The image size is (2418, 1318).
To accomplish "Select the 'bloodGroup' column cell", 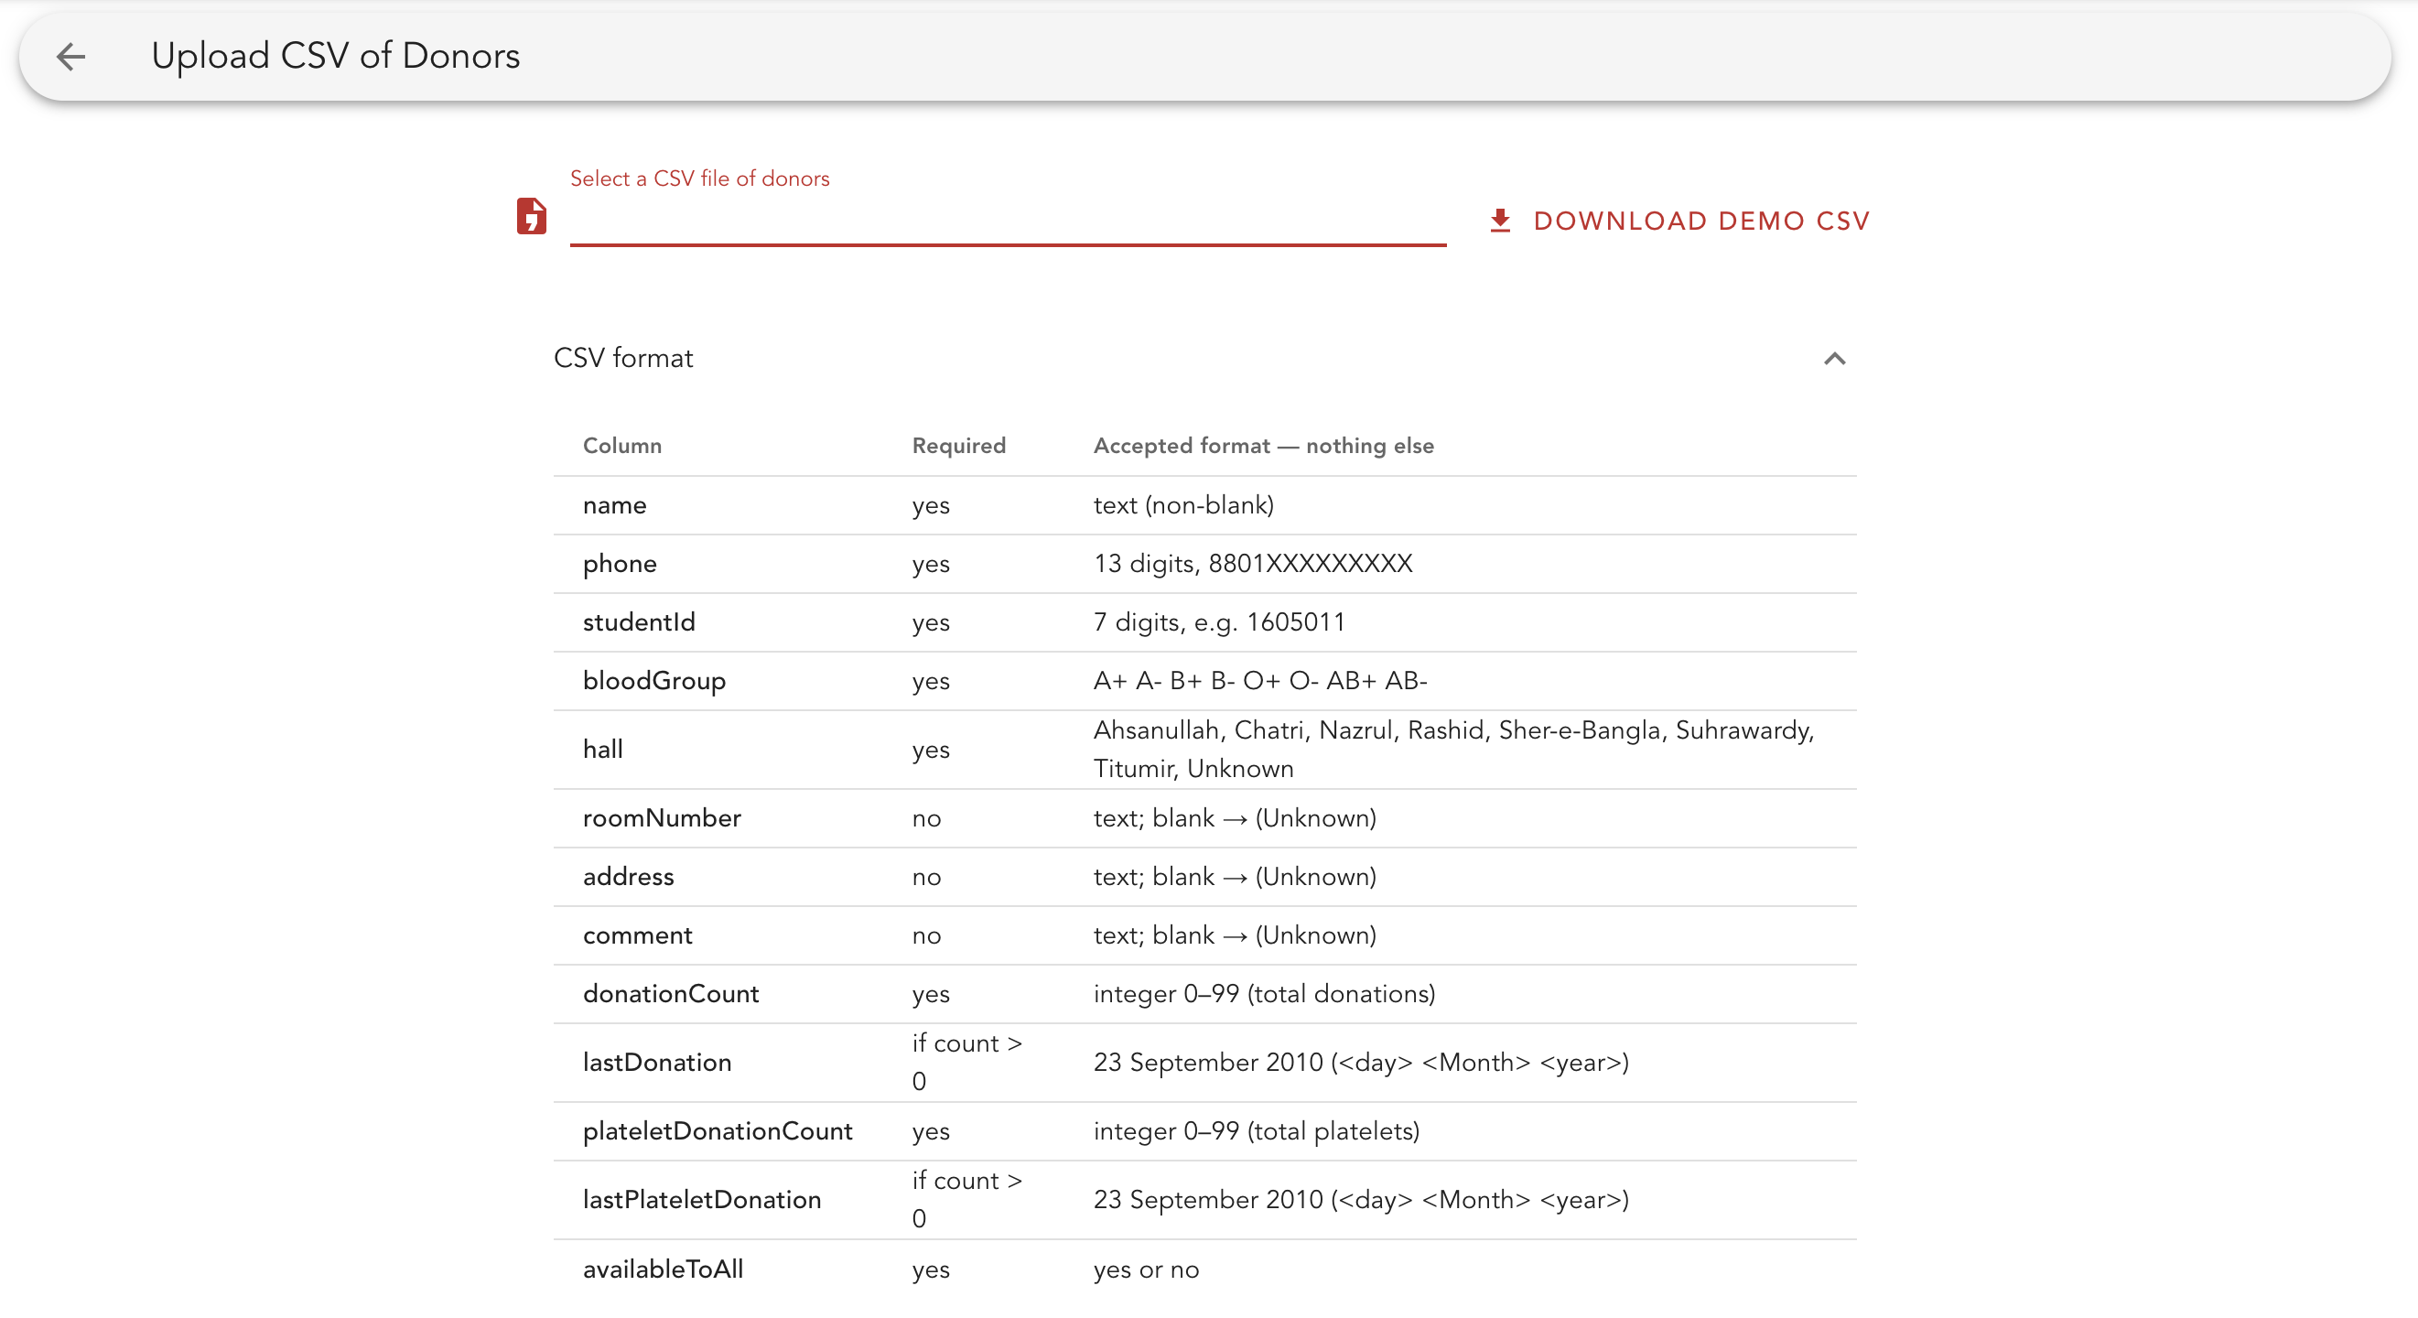I will click(x=654, y=681).
